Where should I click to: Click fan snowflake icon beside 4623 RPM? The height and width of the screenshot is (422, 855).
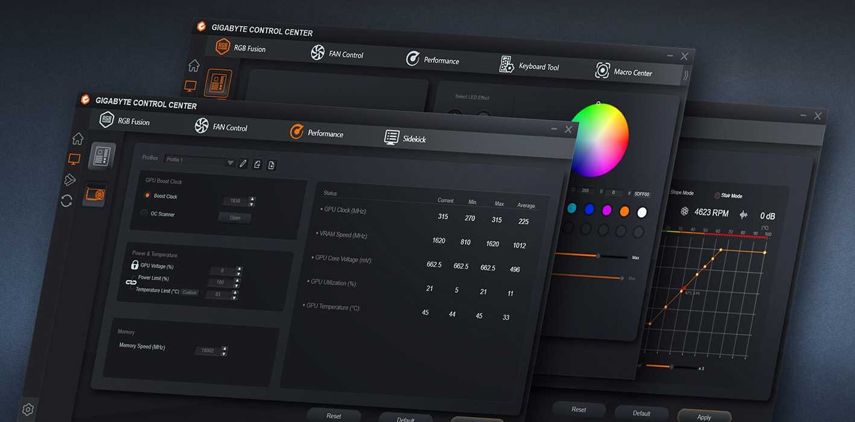click(x=684, y=212)
